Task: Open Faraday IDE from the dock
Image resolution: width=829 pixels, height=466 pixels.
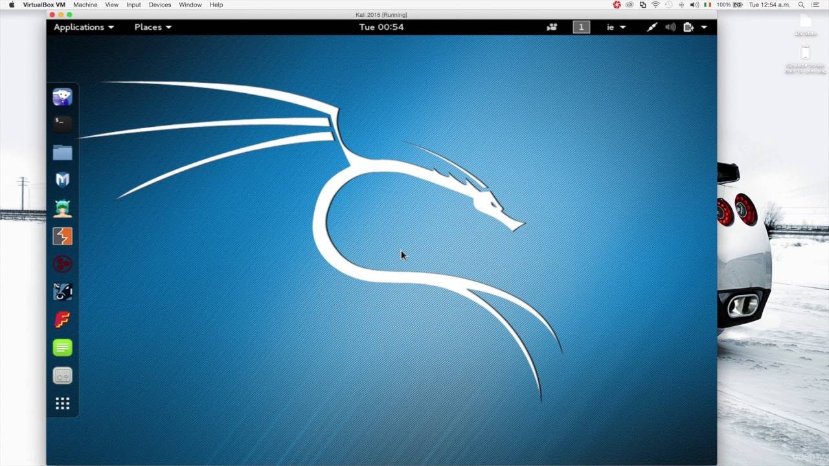Action: tap(62, 320)
